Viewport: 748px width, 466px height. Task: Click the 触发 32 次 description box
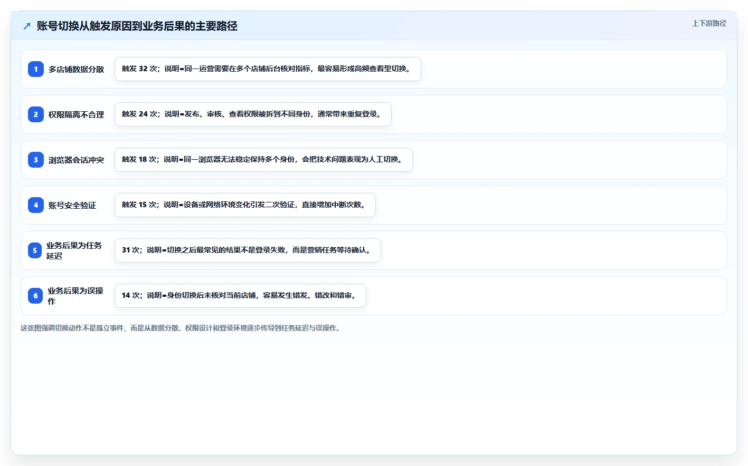(268, 69)
